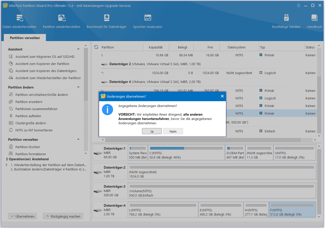Image resolution: width=325 pixels, height=229 pixels.
Task: Collapse the Assistent section
Action: 78,49
